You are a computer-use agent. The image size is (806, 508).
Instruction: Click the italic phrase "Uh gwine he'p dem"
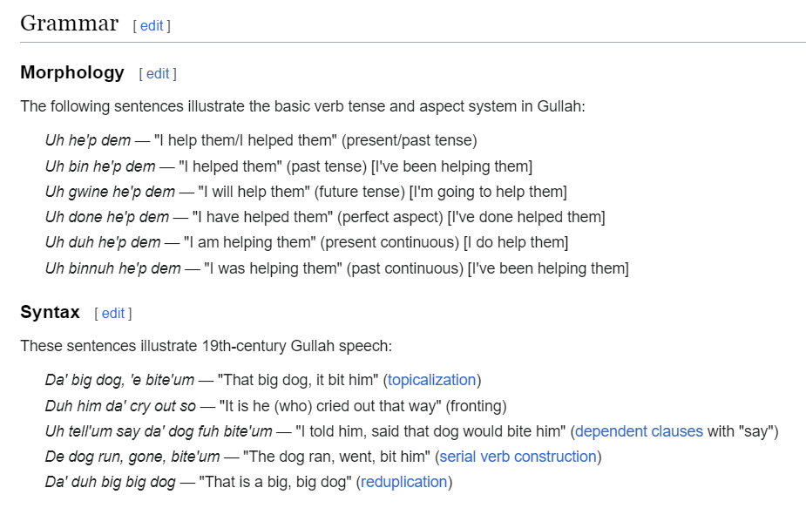tap(109, 191)
